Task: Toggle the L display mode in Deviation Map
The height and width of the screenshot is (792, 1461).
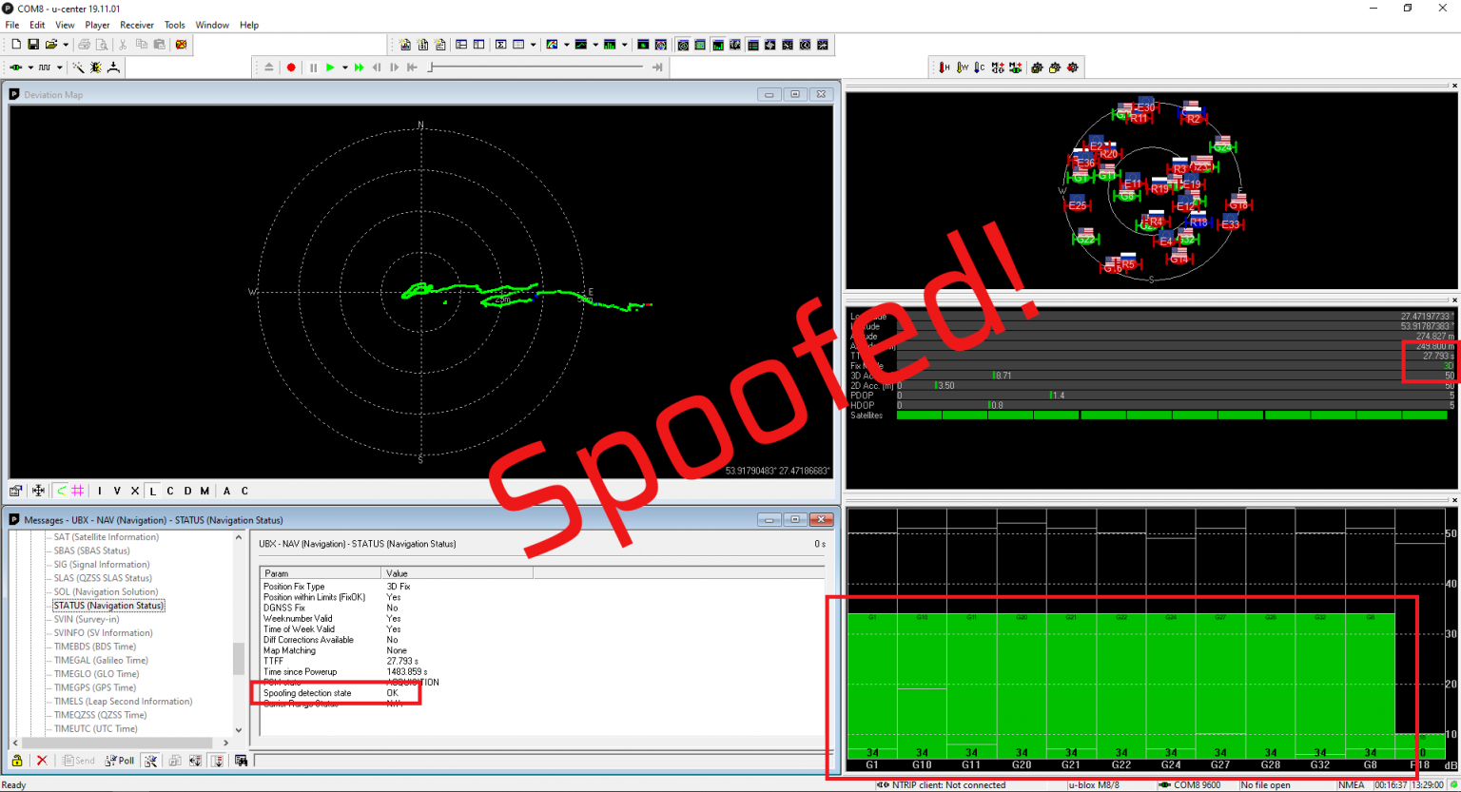Action: click(151, 491)
